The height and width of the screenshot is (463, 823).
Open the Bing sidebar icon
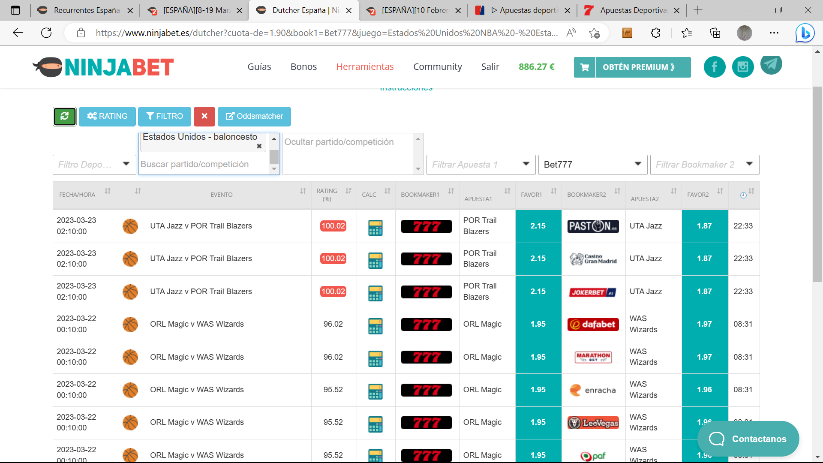point(805,33)
